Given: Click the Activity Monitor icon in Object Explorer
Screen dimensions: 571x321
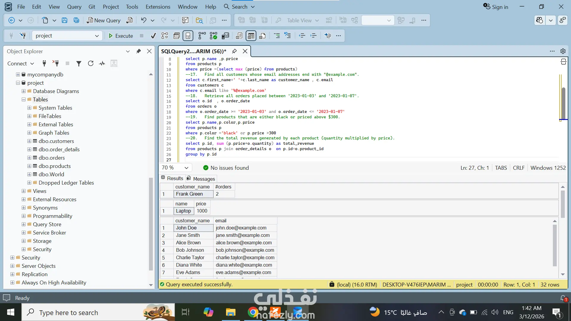Looking at the screenshot, I should click(x=102, y=64).
